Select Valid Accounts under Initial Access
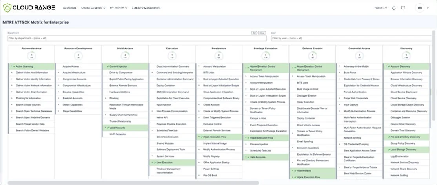437x185 pixels. [125, 128]
